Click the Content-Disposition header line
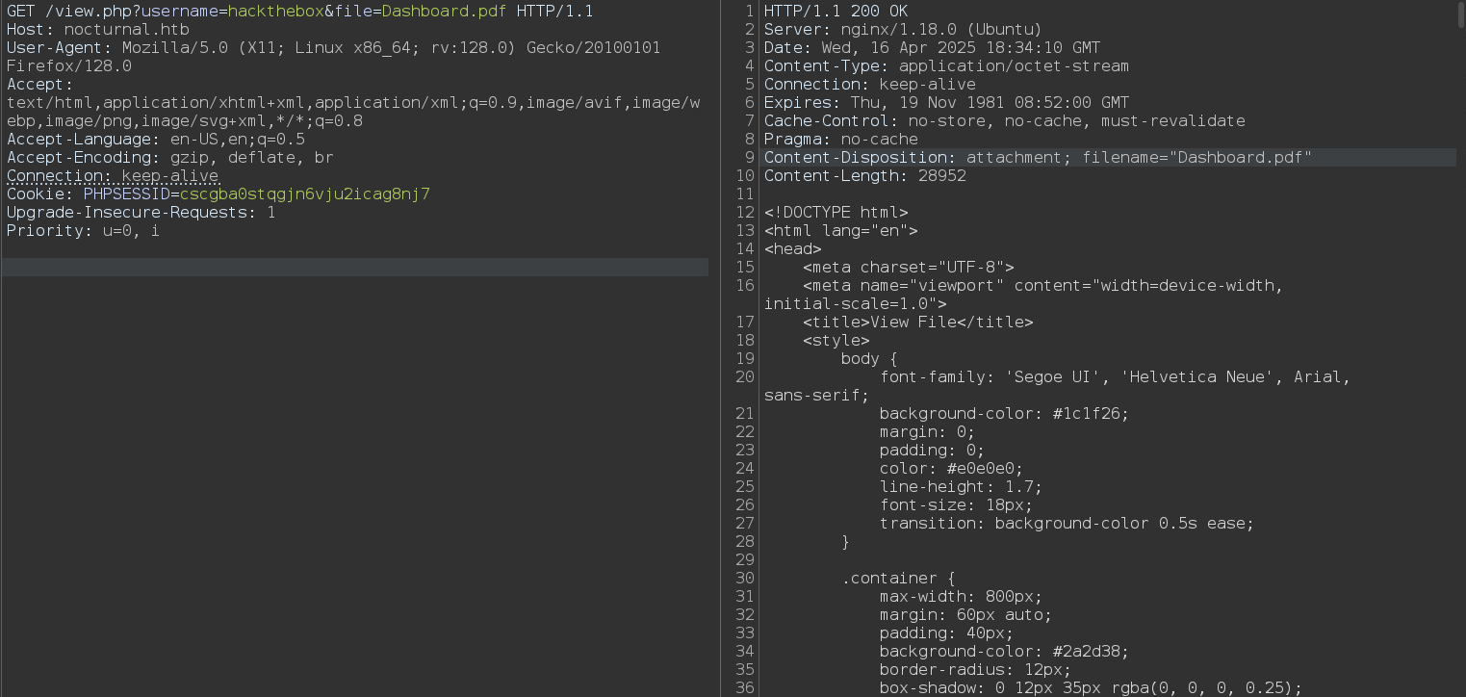The image size is (1466, 697). point(1038,158)
